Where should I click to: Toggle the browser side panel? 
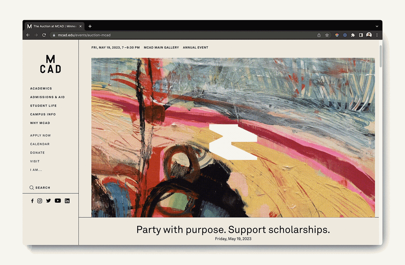[x=361, y=35]
